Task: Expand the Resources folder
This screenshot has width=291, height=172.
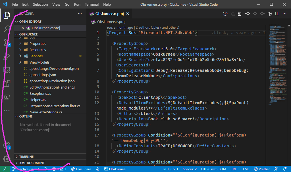Action: pyautogui.click(x=50, y=50)
